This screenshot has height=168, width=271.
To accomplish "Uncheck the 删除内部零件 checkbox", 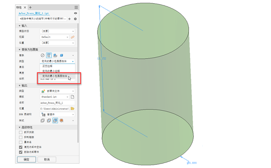I will [21, 152].
